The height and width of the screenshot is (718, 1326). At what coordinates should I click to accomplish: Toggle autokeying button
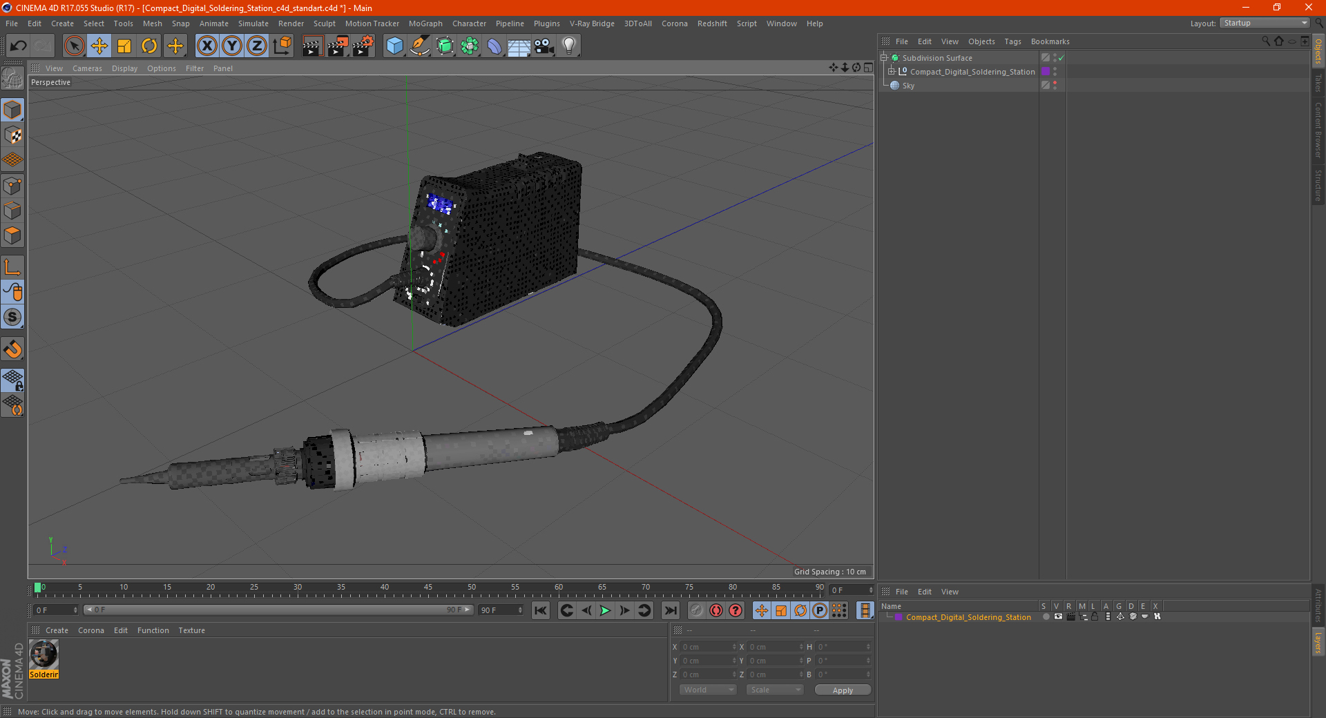coord(716,610)
